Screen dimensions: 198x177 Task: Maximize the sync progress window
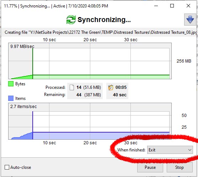172,6
